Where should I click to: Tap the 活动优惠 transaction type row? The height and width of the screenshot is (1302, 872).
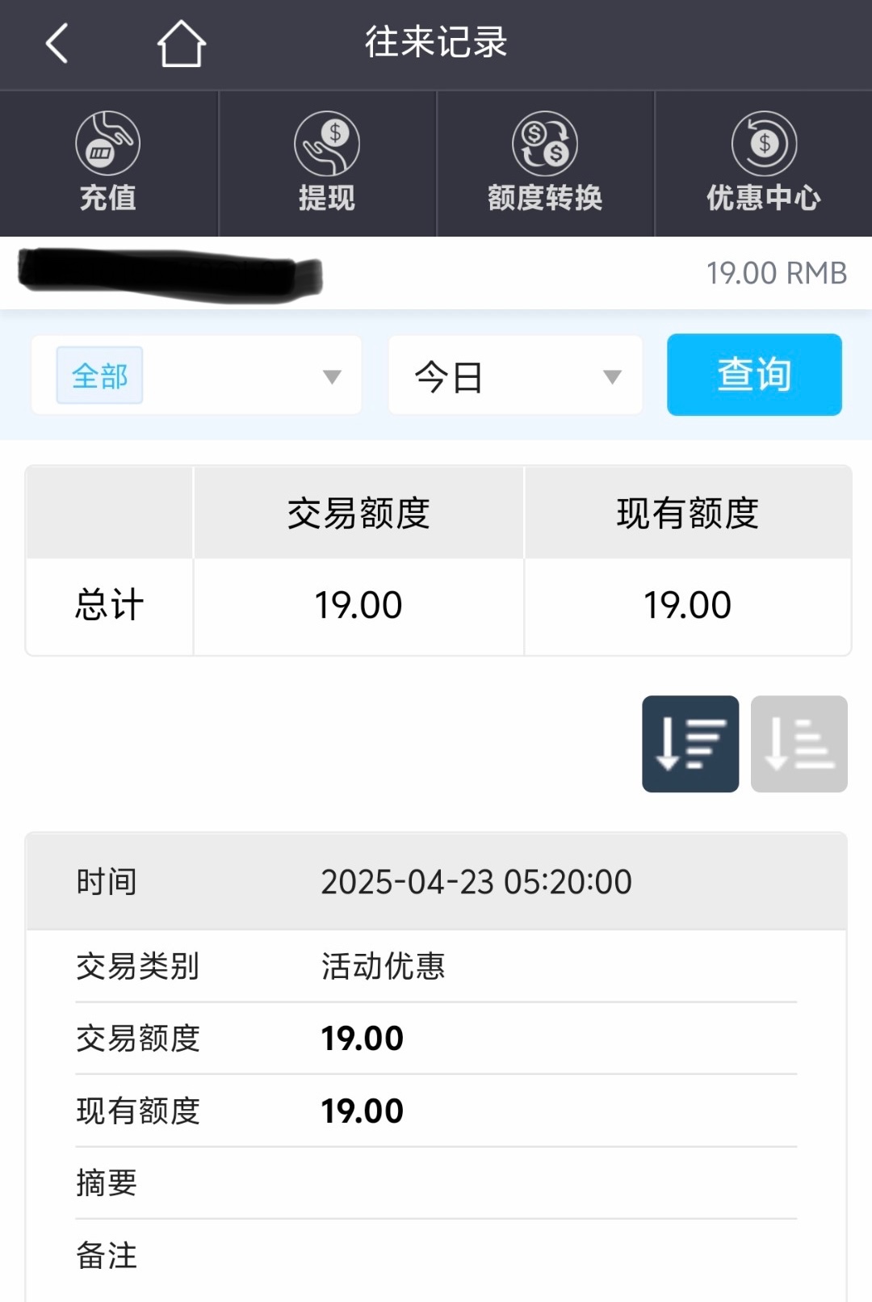point(436,966)
